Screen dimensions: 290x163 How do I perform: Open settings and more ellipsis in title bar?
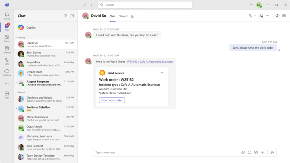pos(251,5)
